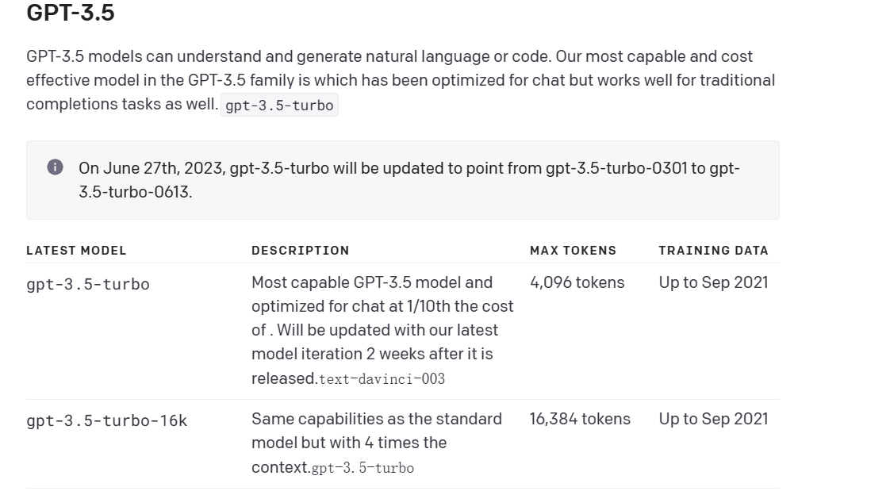Click the 16,384 tokens cell

pyautogui.click(x=580, y=419)
